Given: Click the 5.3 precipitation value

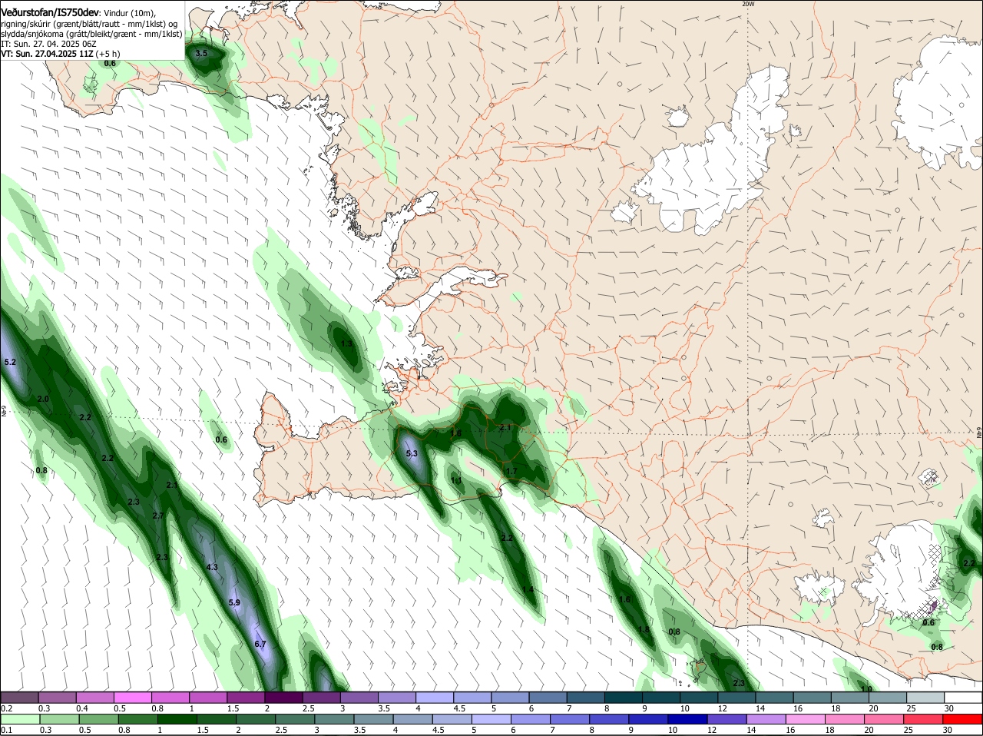Looking at the screenshot, I should click(x=412, y=453).
